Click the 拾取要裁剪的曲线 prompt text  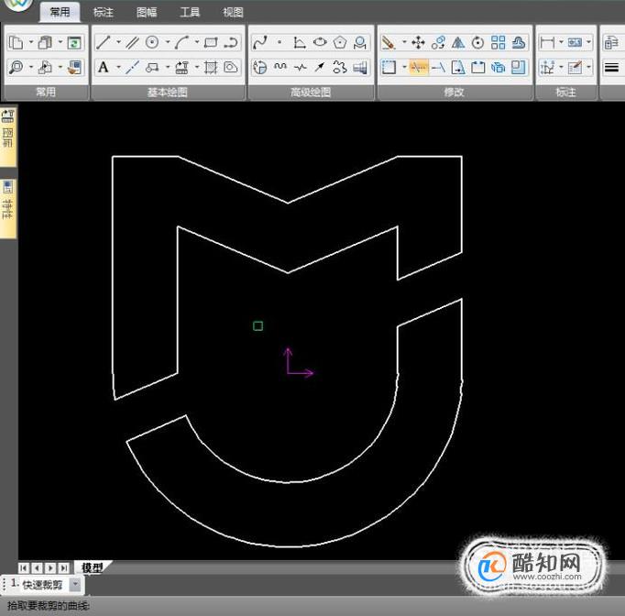coord(49,606)
